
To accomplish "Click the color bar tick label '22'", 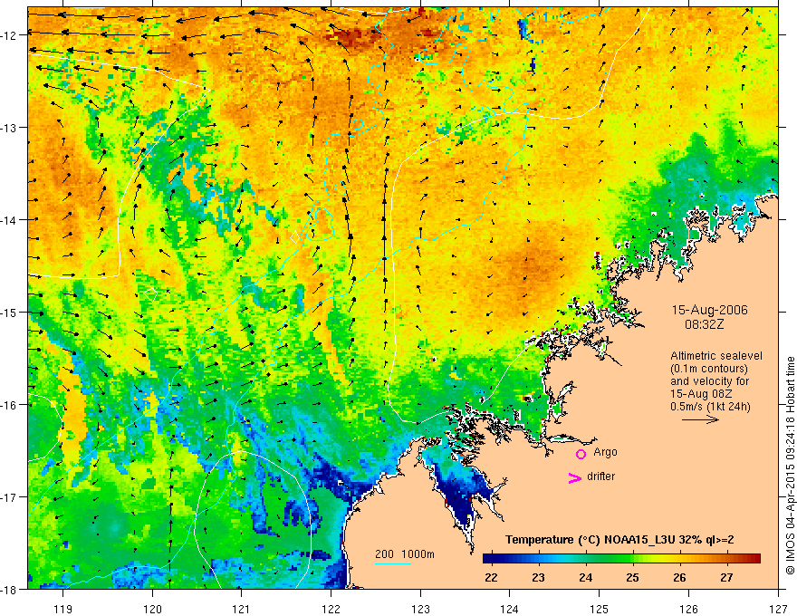I will coord(491,578).
